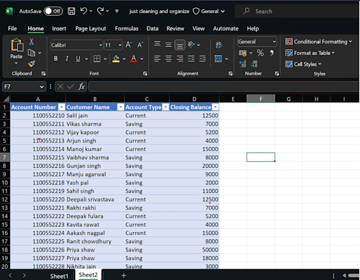Click the Align Right icon
The image size is (360, 280).
(x=180, y=59)
